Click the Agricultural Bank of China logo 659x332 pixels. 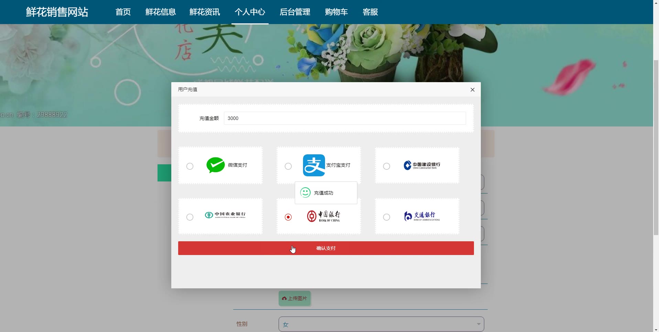(x=225, y=215)
